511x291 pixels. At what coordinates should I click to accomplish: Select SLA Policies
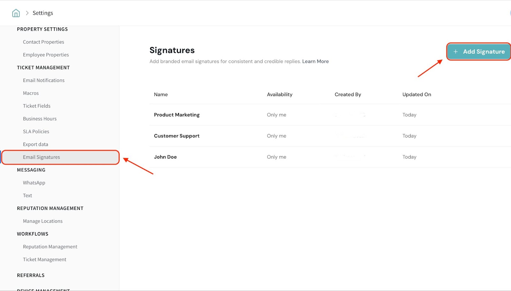click(x=36, y=131)
